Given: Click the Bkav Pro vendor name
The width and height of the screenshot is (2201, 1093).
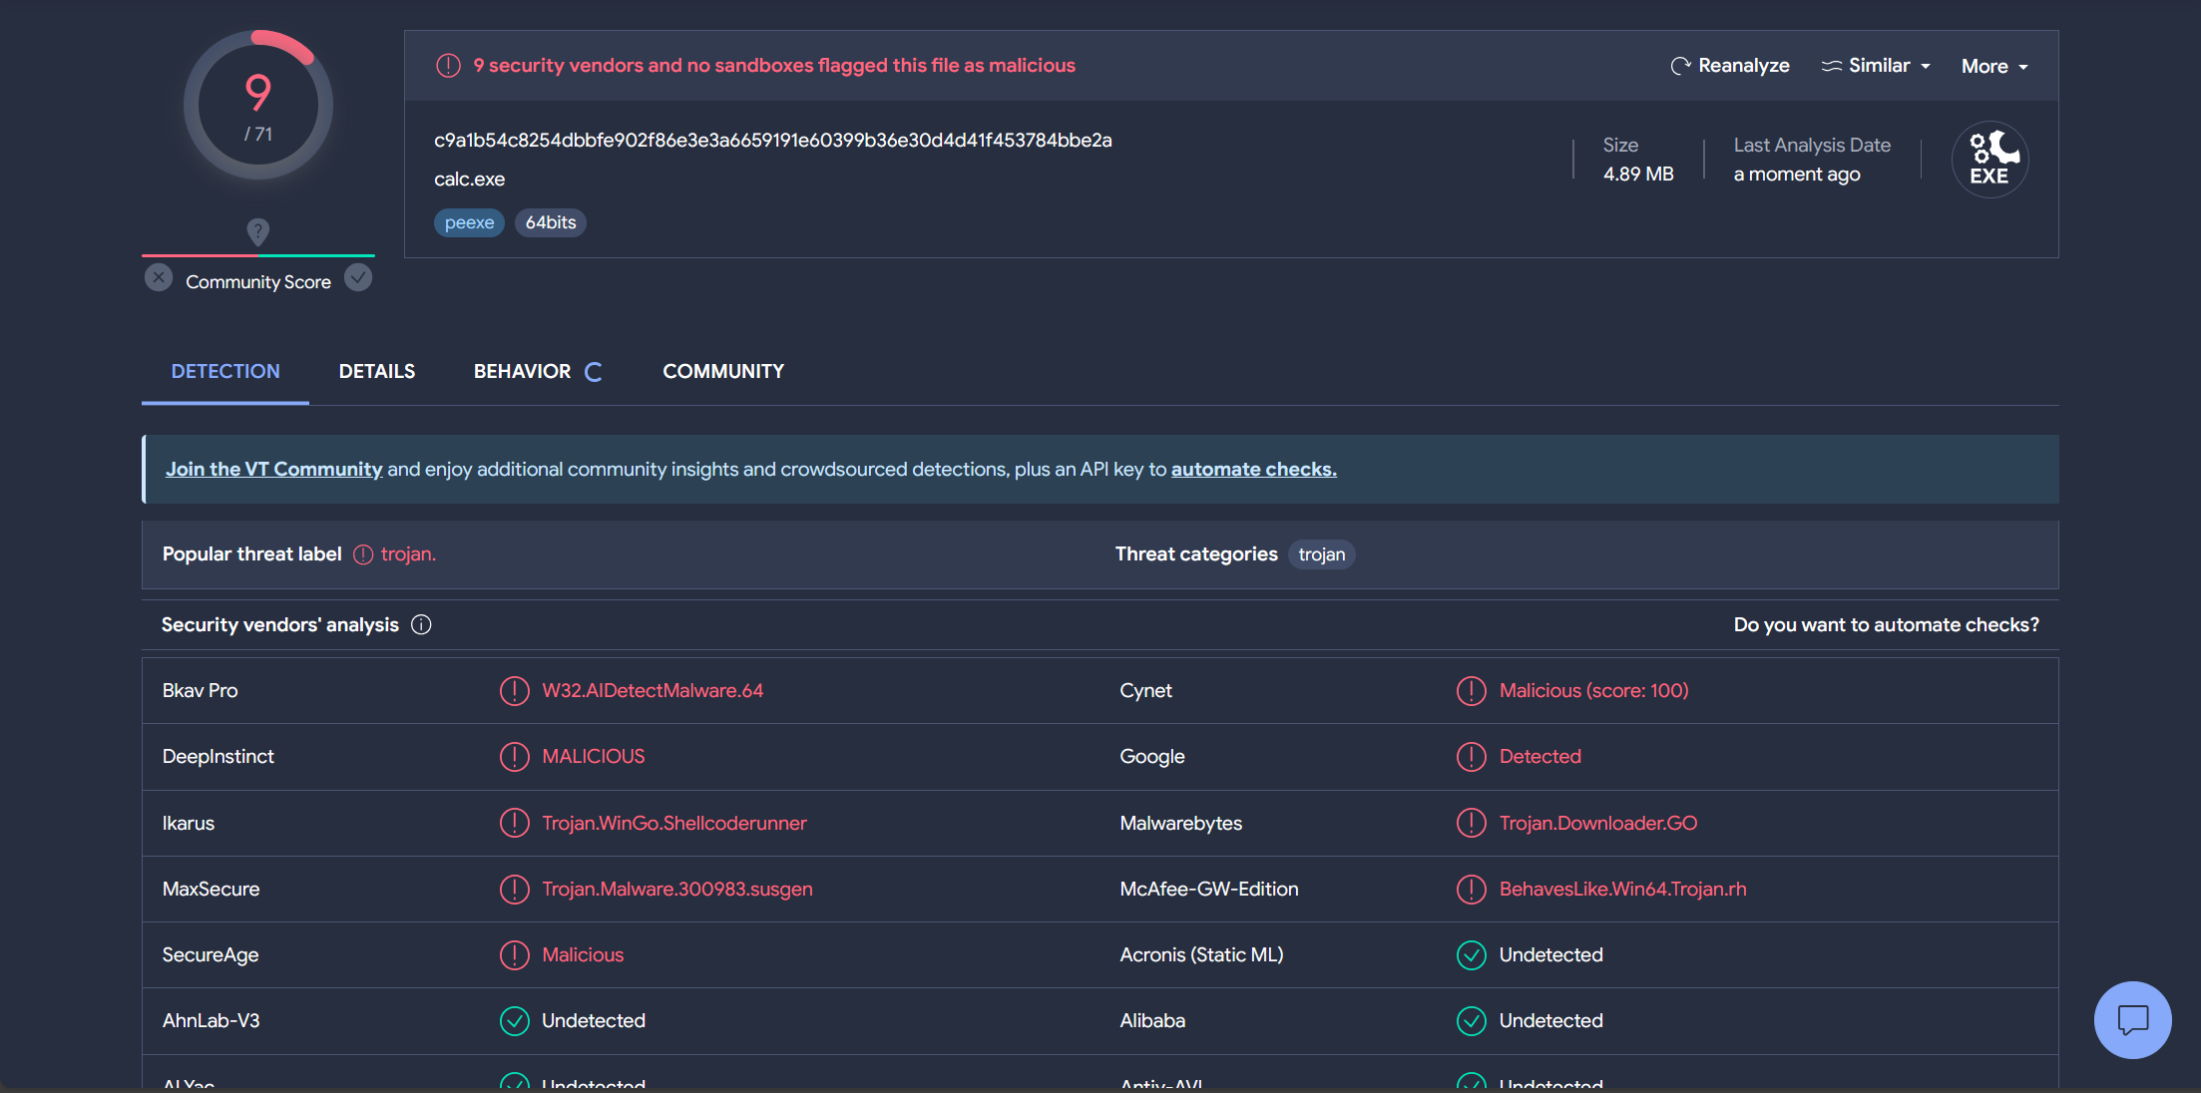Looking at the screenshot, I should [201, 691].
